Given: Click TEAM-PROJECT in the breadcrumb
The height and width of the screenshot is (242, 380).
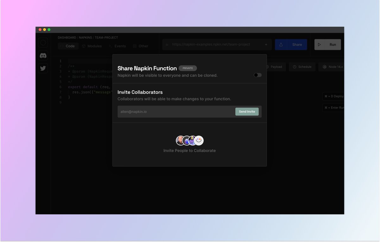Looking at the screenshot, I should 106,38.
